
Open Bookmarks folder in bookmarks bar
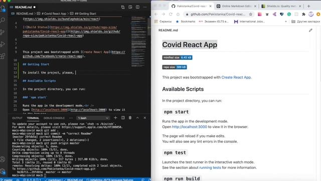coord(186,21)
